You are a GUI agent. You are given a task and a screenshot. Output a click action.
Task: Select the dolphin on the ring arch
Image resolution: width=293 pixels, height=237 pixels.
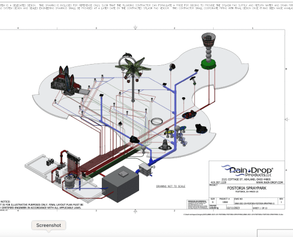[x=127, y=55]
